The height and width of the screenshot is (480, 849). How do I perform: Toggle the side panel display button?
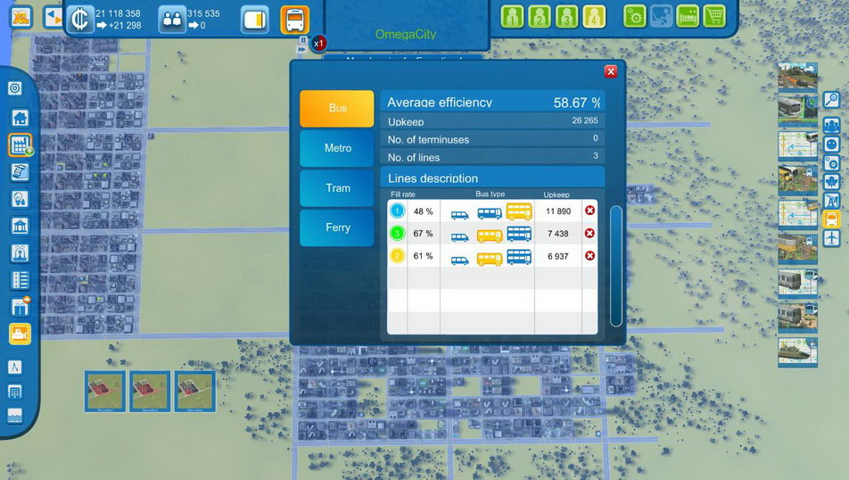[254, 20]
